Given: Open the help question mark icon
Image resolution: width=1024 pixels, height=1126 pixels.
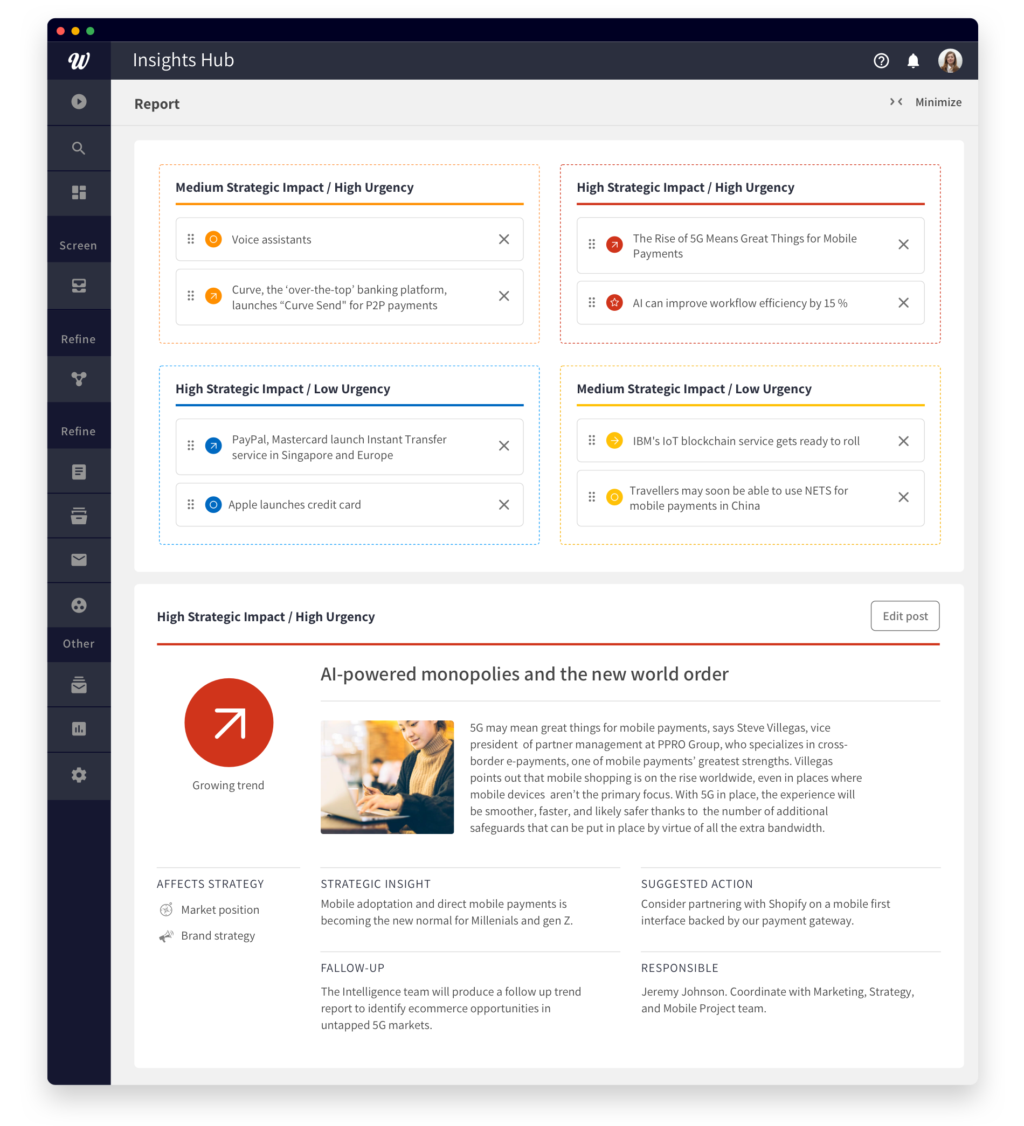Looking at the screenshot, I should click(881, 60).
